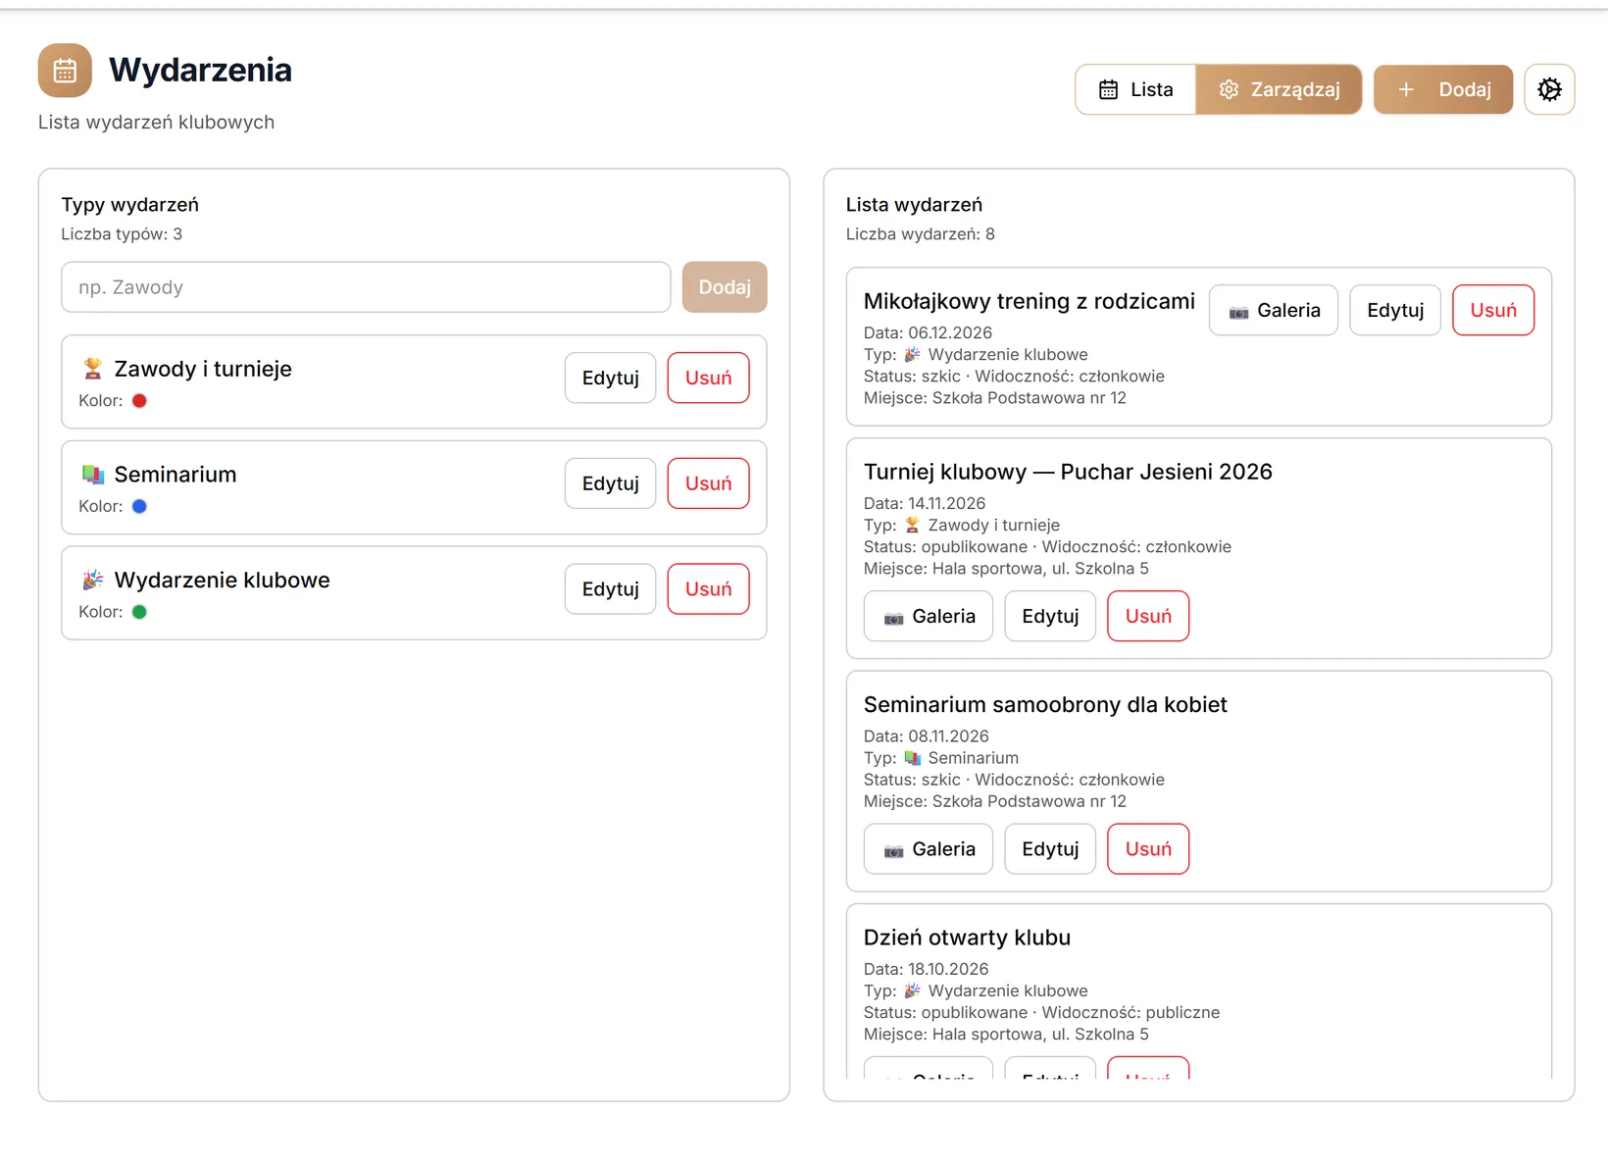
Task: Click the red color dot of Zawody i turnieje
Action: pos(139,401)
